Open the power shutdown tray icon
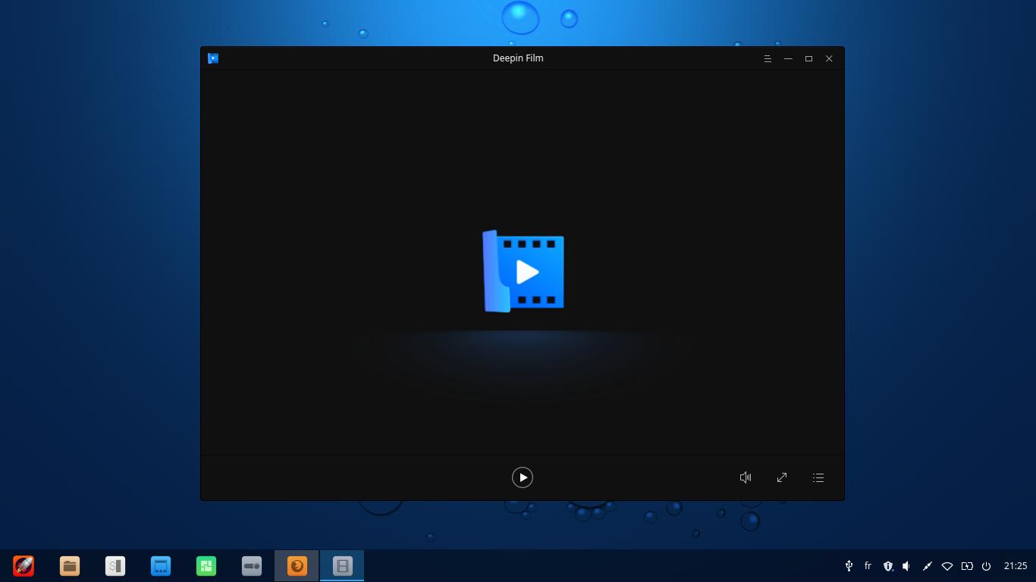This screenshot has height=582, width=1036. point(987,566)
